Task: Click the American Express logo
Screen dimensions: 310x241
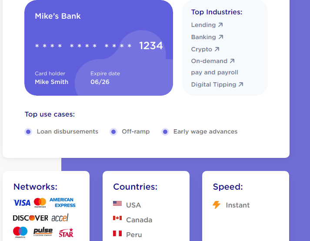Action: [x=62, y=203]
